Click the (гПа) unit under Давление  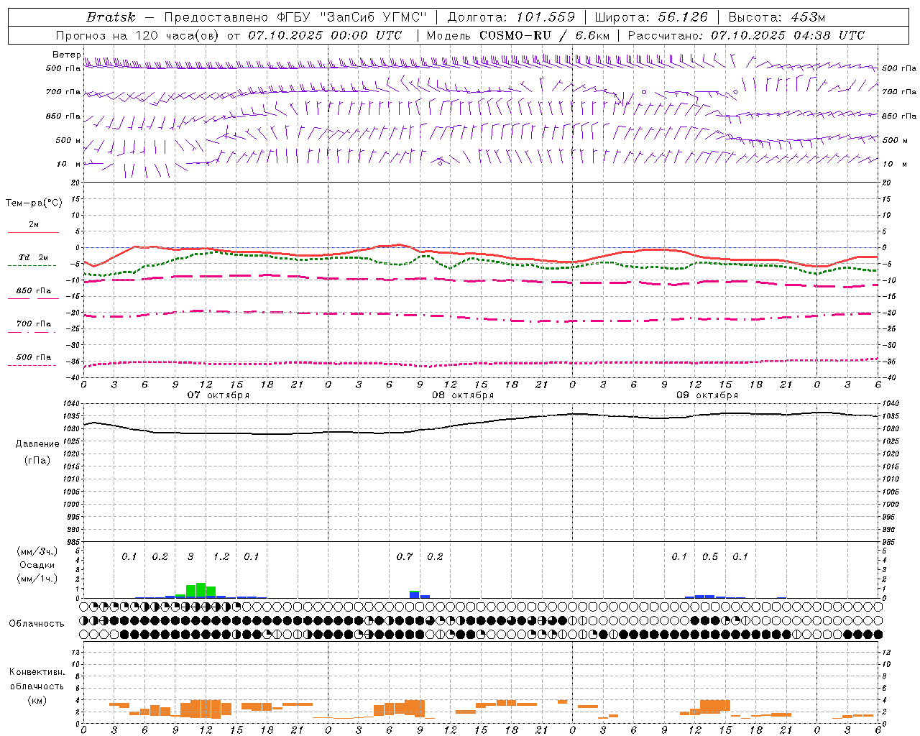click(37, 461)
